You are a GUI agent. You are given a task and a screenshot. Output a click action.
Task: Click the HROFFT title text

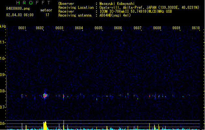[33, 3]
